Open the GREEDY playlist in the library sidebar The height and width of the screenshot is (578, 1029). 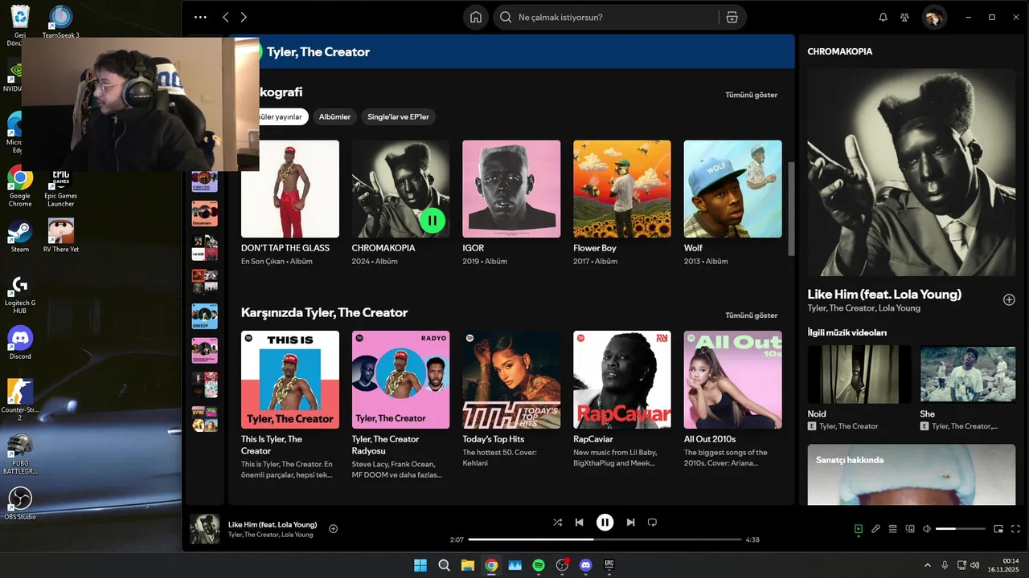tap(204, 316)
